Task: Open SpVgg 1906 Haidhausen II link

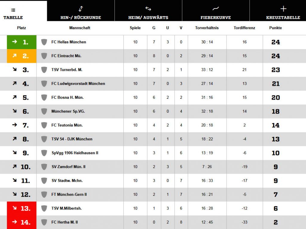Action: click(75, 153)
